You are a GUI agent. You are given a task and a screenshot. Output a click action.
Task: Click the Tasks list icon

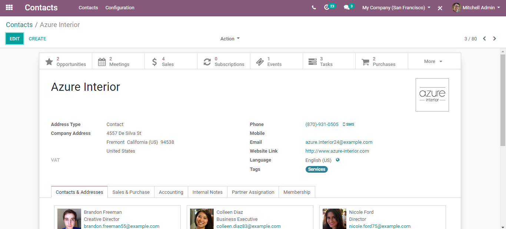pyautogui.click(x=313, y=62)
